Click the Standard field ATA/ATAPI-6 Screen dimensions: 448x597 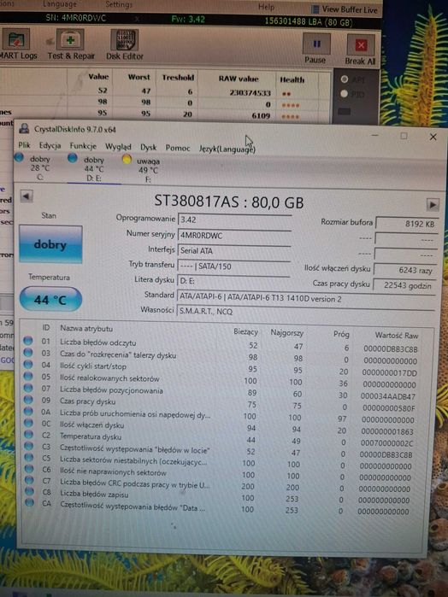[306, 298]
